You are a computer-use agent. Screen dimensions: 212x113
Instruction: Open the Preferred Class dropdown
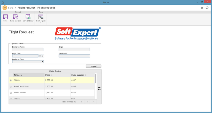28,62
